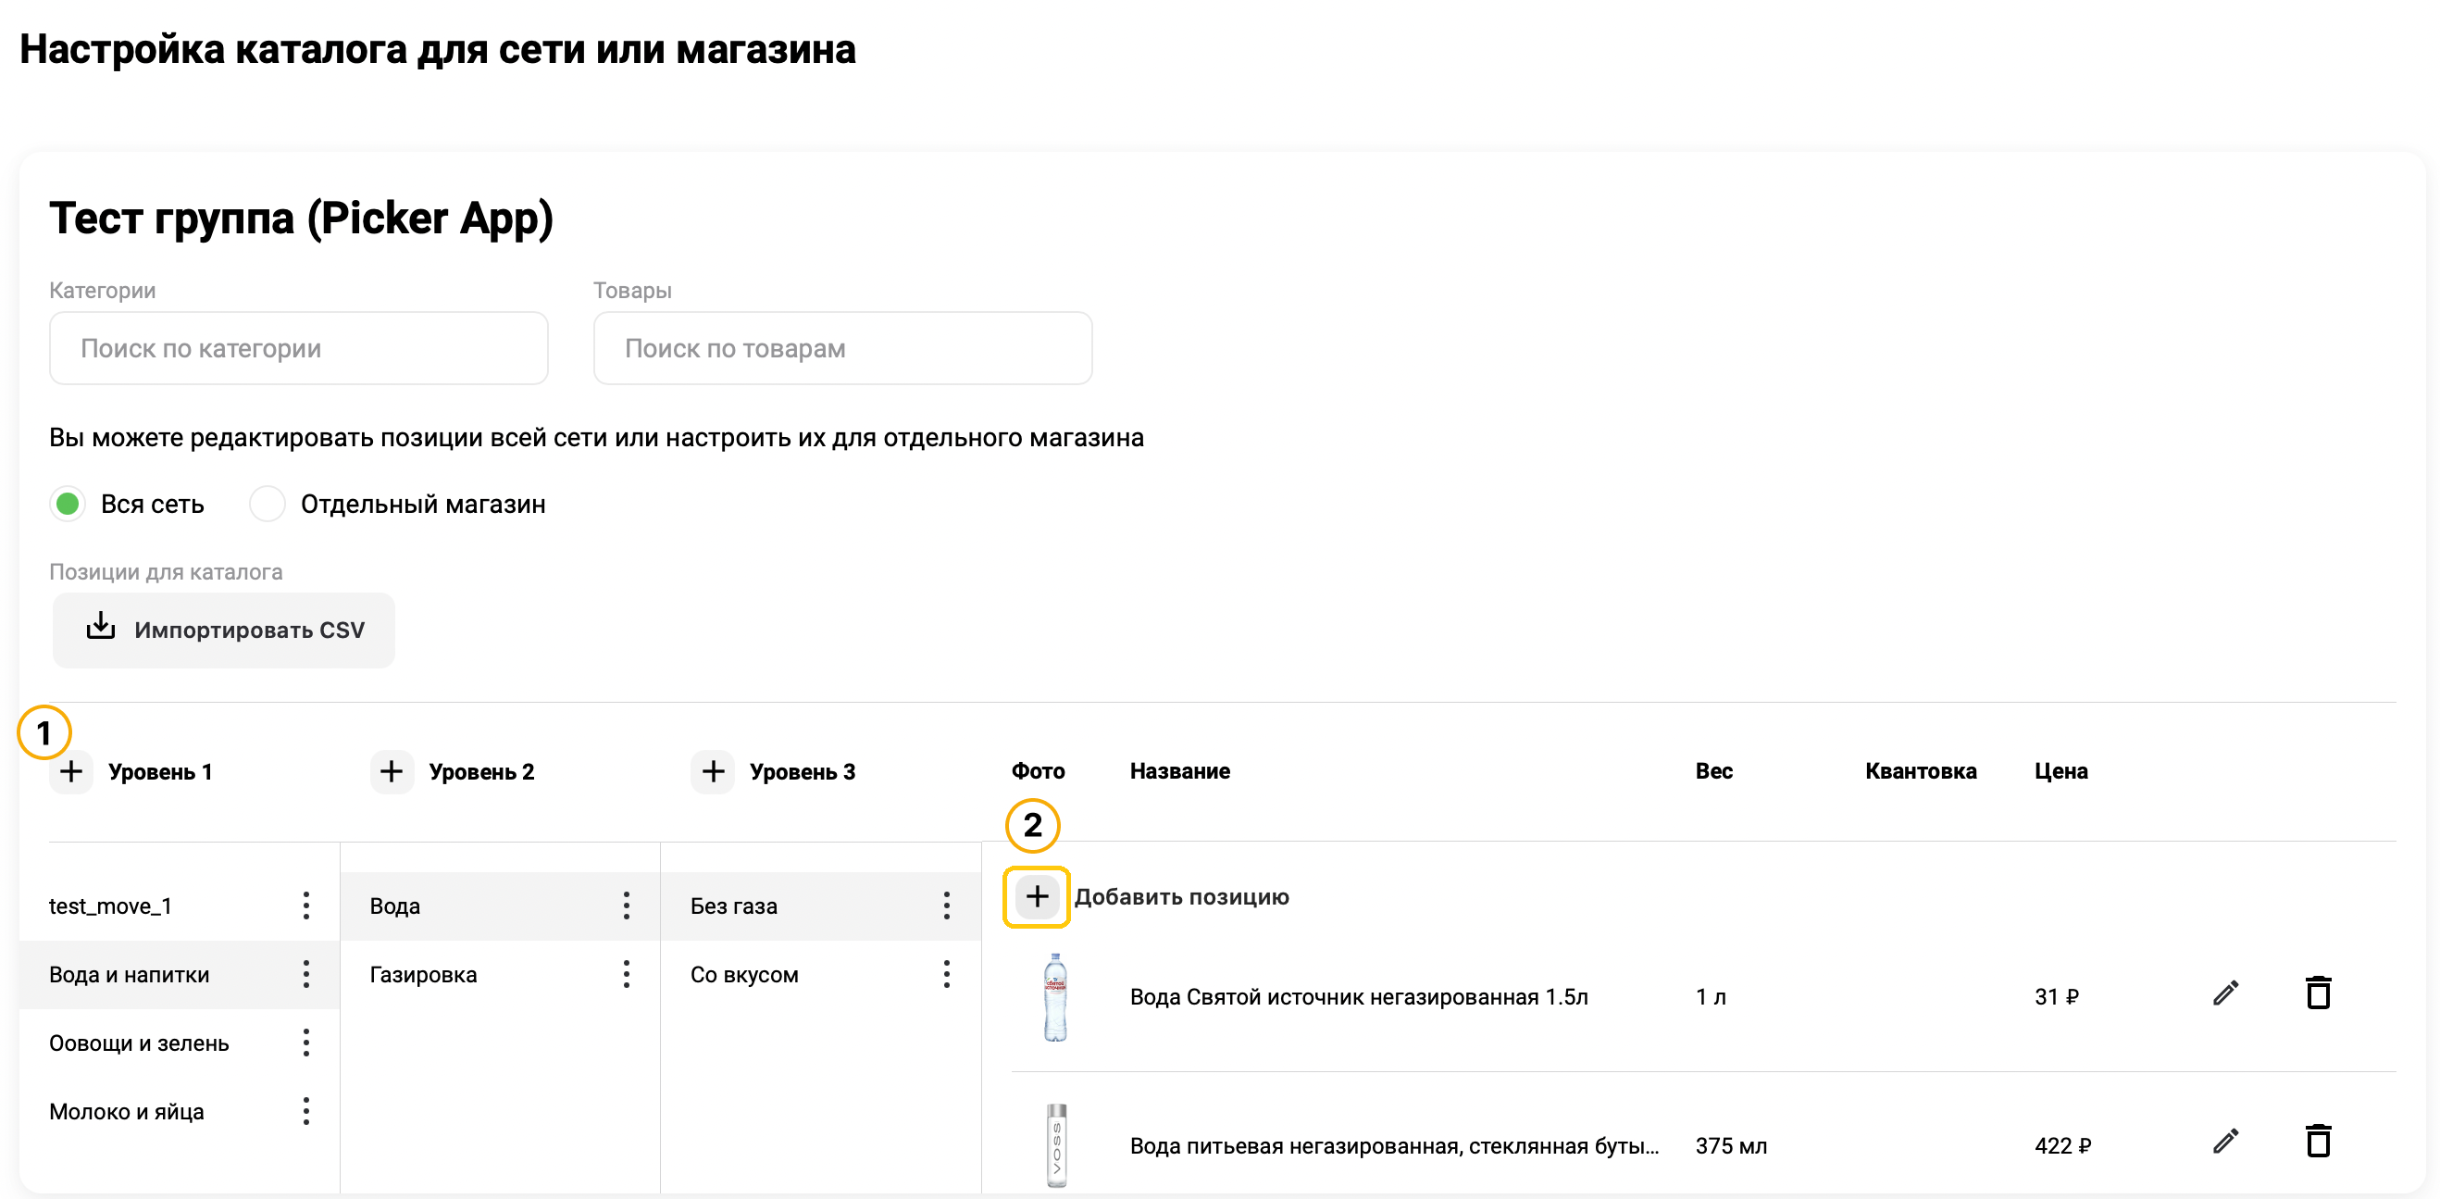Click the Святой источник bottle photo
Screen dimensions: 2440x1199
pos(1055,997)
